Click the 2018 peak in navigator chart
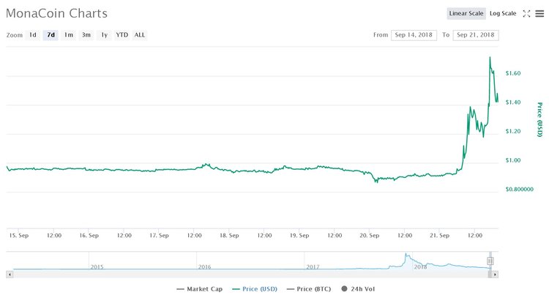The height and width of the screenshot is (295, 549). click(406, 254)
